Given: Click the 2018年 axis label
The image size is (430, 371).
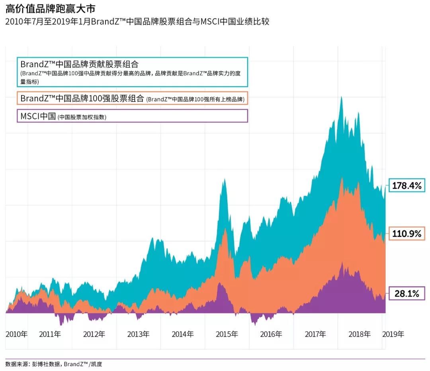Looking at the screenshot, I should [360, 334].
